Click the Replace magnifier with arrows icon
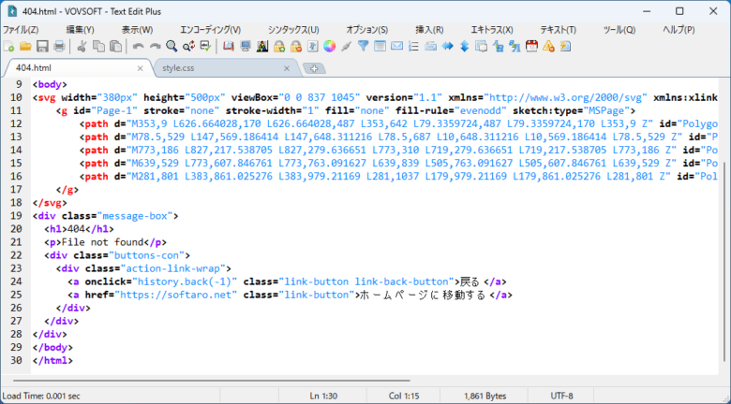The width and height of the screenshot is (731, 404). tap(188, 46)
